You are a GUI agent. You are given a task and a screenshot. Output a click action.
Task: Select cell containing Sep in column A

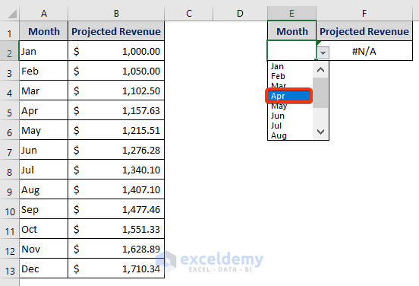44,209
